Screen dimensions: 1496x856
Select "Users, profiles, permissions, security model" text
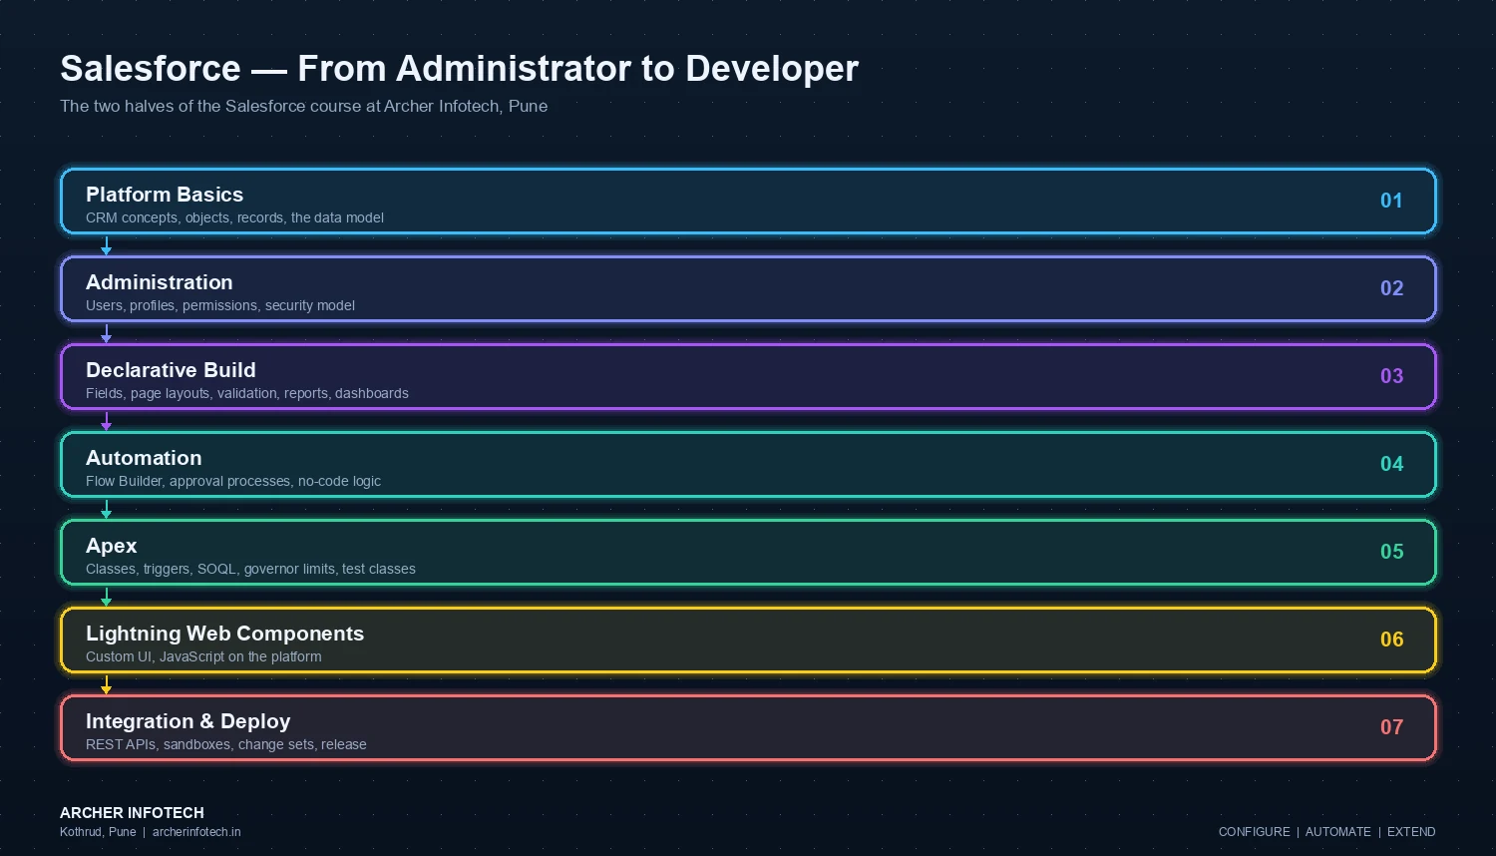[220, 305]
